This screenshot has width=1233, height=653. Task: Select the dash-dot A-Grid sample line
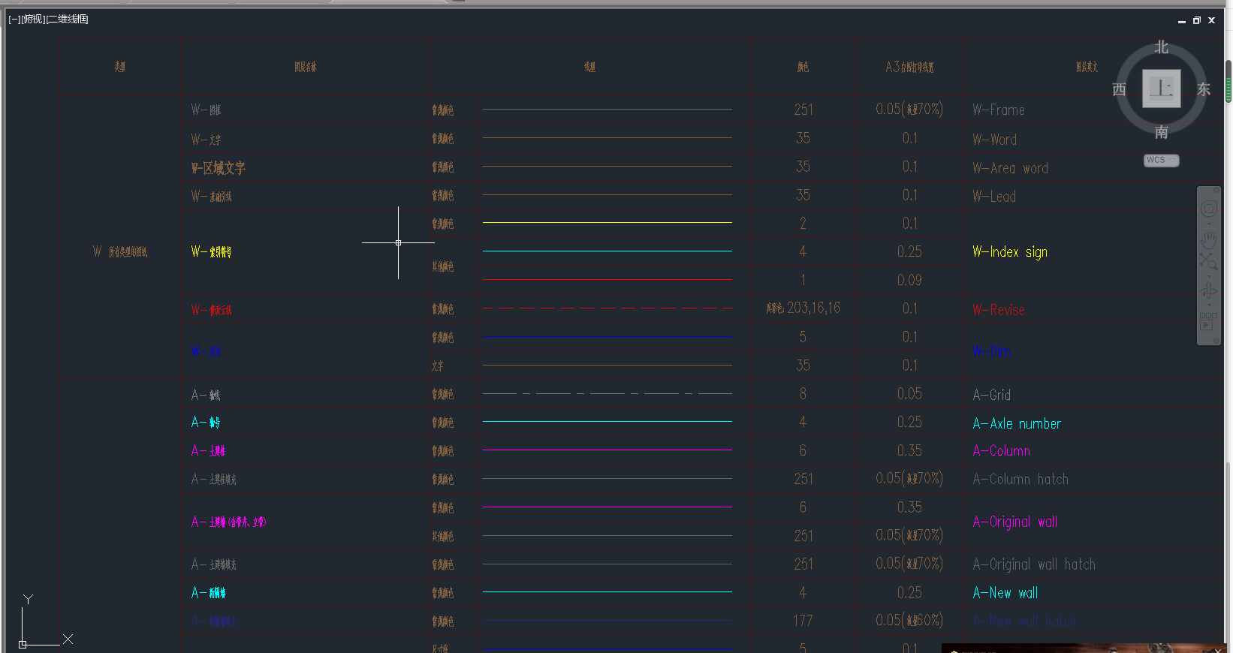click(607, 394)
